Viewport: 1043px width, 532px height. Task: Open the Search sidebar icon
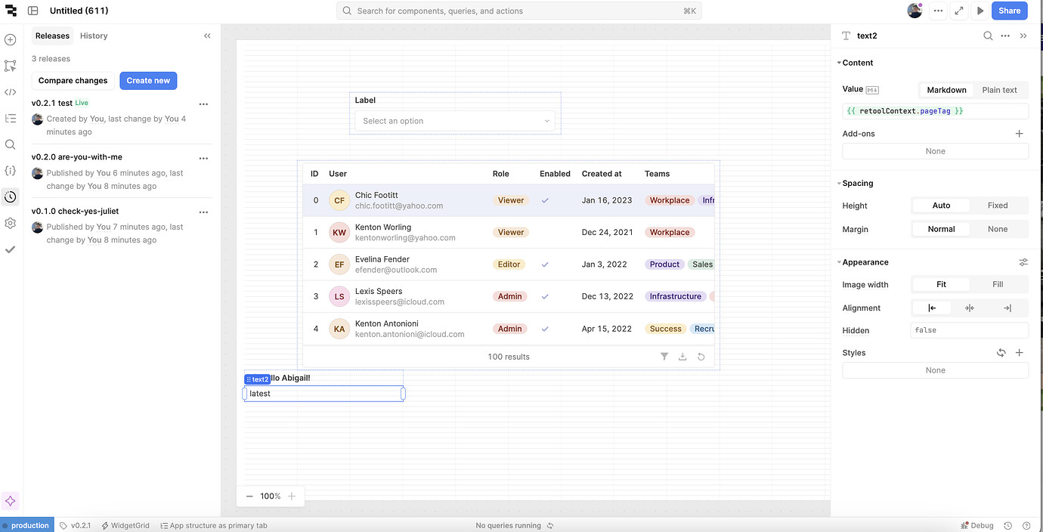click(10, 144)
